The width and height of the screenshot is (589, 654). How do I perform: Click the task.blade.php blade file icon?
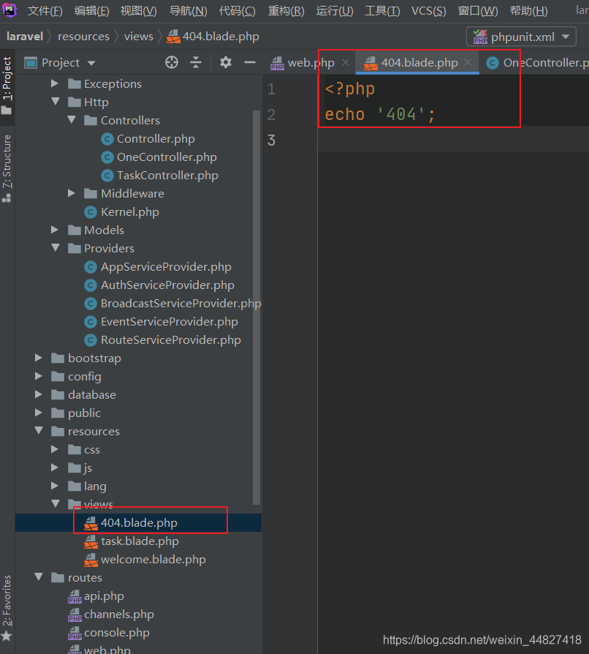[91, 541]
